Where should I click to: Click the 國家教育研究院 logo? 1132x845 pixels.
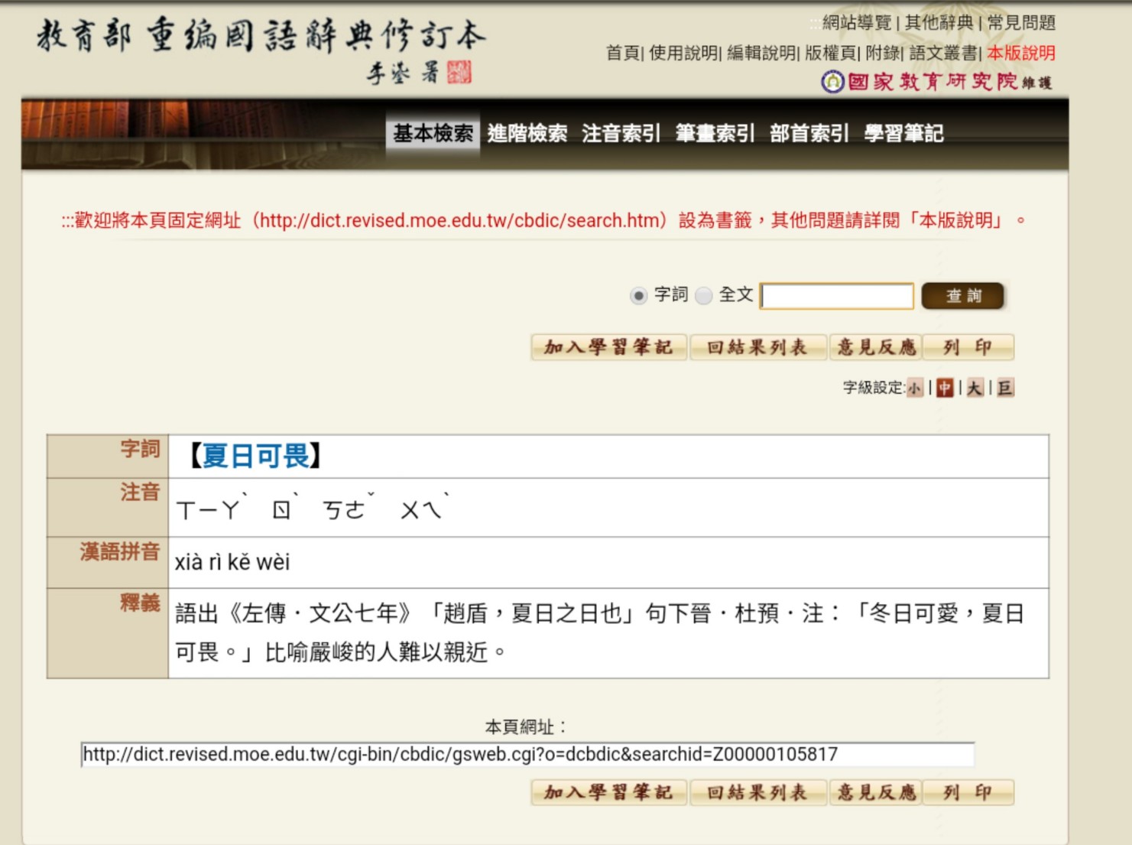point(936,82)
